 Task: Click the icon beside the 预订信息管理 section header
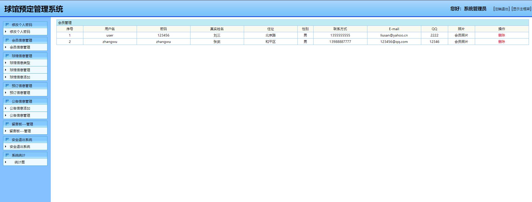7,86
